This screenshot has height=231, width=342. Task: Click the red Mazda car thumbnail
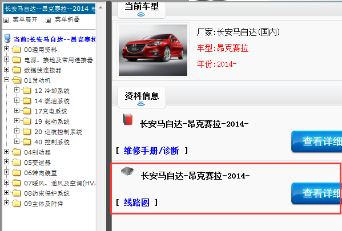click(x=153, y=50)
